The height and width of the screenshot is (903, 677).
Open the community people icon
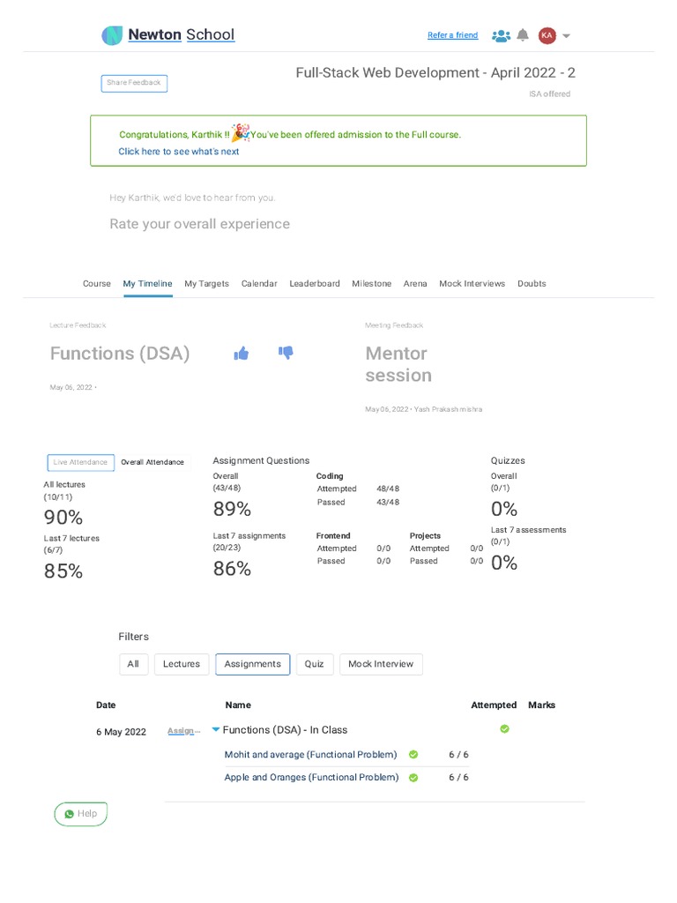tap(501, 35)
